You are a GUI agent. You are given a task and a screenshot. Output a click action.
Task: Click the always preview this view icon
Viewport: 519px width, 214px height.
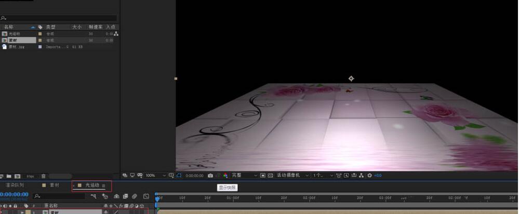(x=125, y=175)
